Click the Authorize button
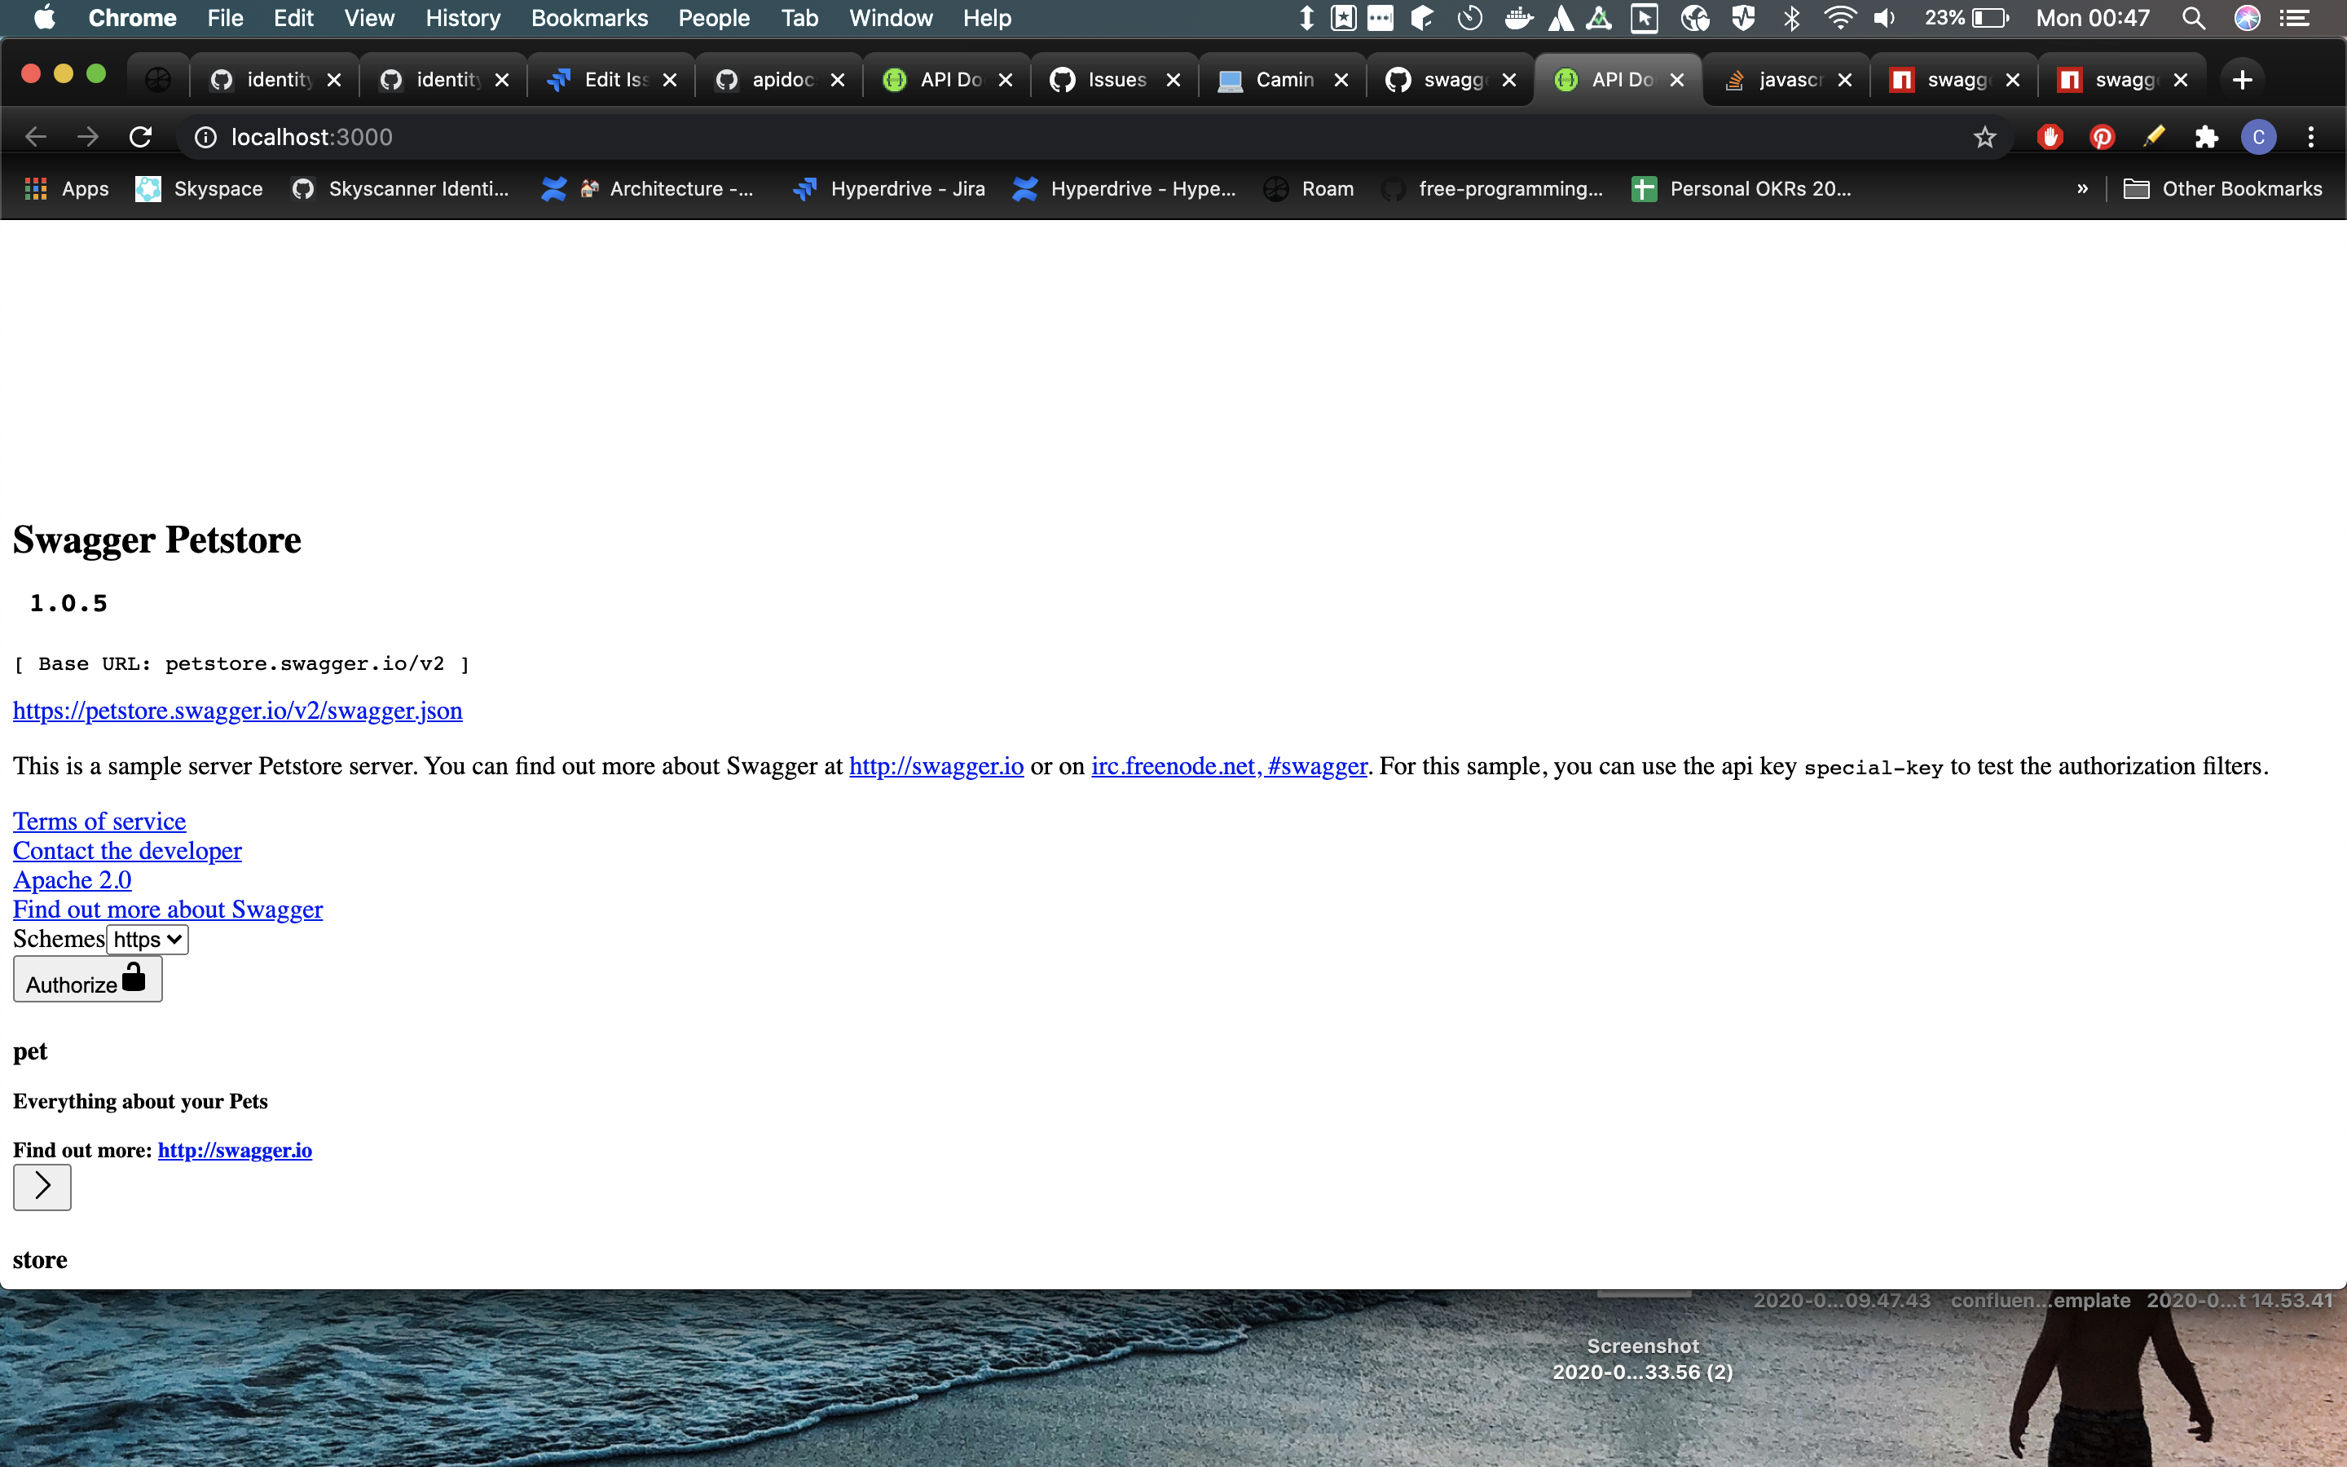2347x1467 pixels. (x=86, y=979)
